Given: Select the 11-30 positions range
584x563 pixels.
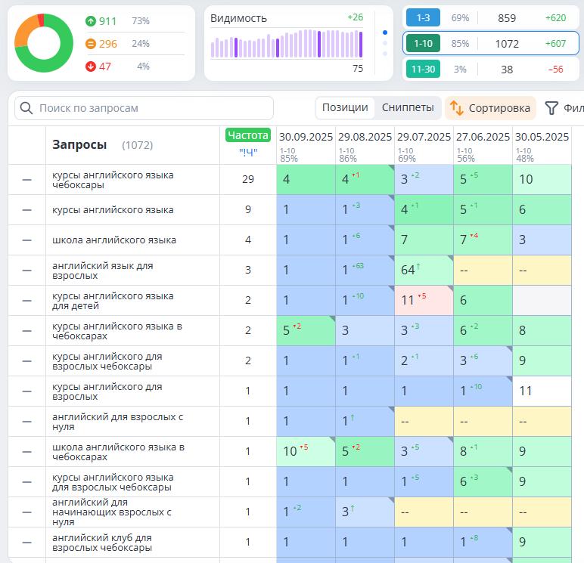Looking at the screenshot, I should [423, 70].
